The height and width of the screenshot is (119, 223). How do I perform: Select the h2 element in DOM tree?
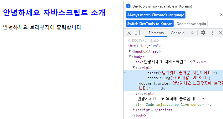(x=171, y=62)
